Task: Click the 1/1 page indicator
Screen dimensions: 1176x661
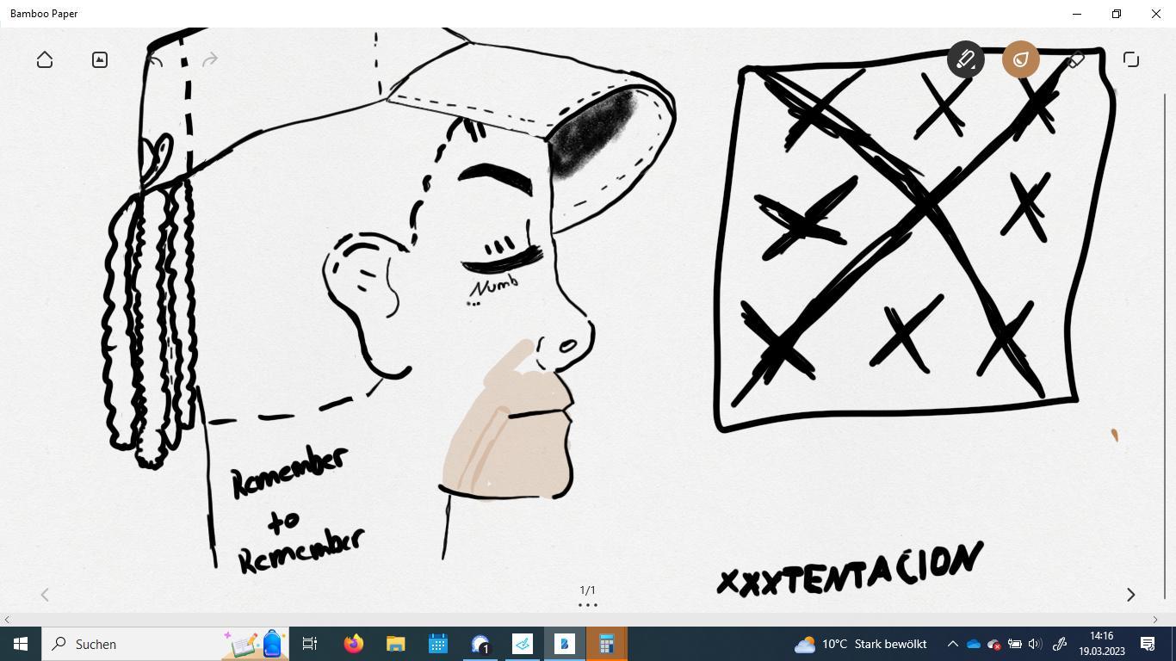Action: [x=588, y=590]
